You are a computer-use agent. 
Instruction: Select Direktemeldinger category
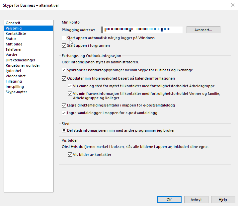click(x=29, y=60)
